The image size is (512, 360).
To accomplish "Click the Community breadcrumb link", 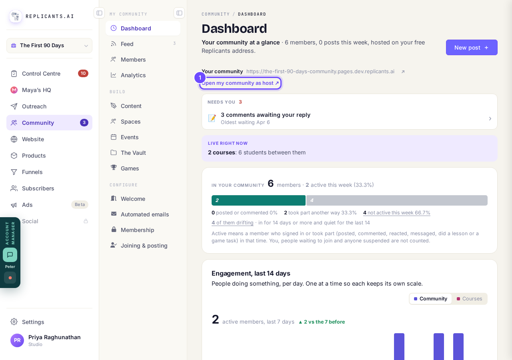I will [216, 14].
